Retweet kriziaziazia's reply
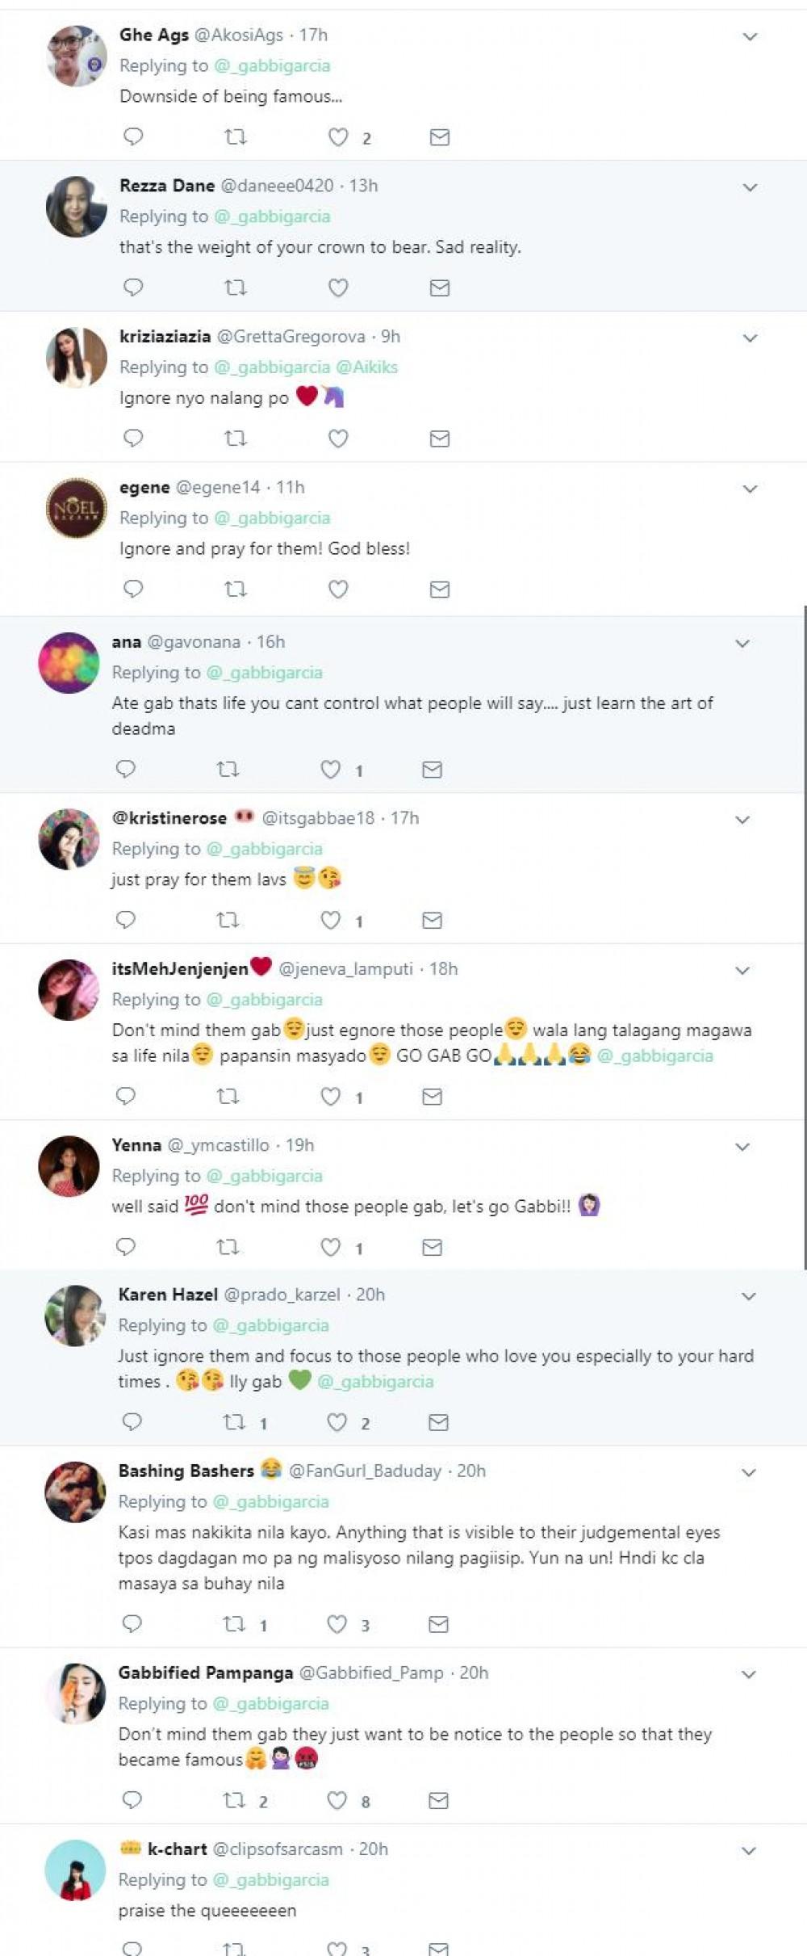The width and height of the screenshot is (807, 1956). click(x=235, y=438)
